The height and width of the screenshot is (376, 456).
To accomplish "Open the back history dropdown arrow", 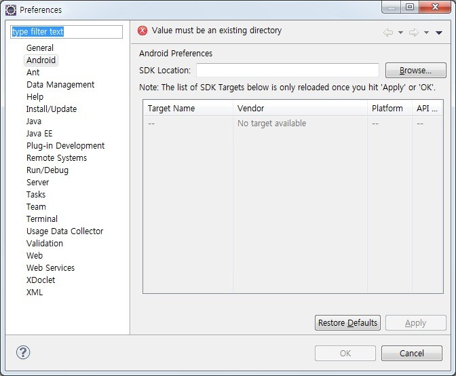I will point(400,33).
